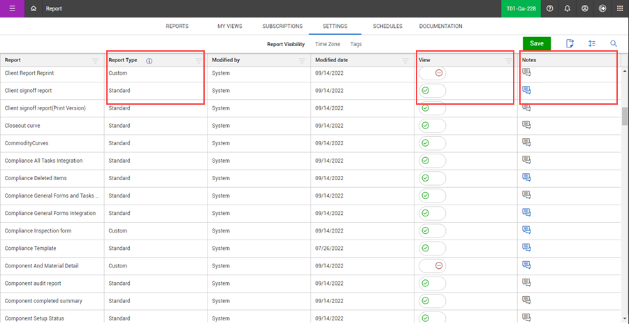Open the Time Zone settings link
Viewport: 629px width, 324px height.
tap(328, 44)
